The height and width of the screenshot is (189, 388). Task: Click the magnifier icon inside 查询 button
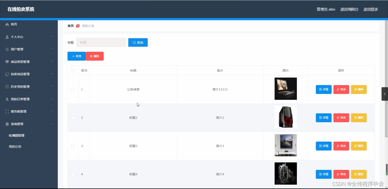click(134, 42)
